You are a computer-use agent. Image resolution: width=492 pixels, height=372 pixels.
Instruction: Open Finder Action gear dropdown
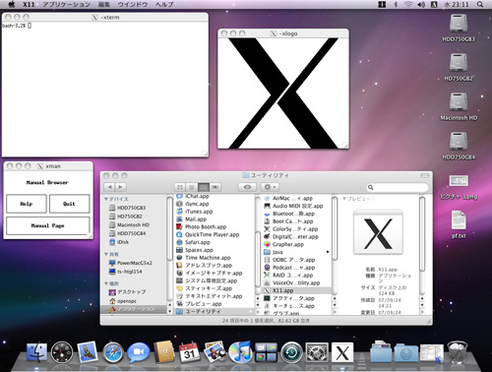point(270,187)
